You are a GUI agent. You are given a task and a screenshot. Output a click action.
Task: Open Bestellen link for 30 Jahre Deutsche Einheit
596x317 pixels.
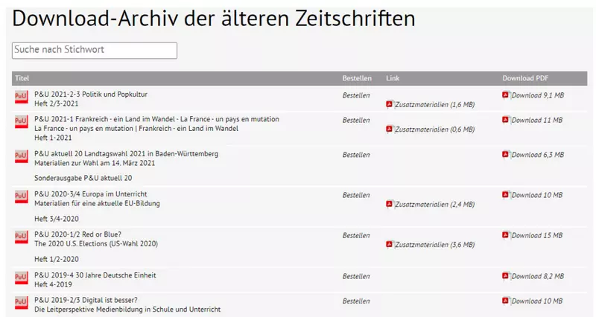356,276
